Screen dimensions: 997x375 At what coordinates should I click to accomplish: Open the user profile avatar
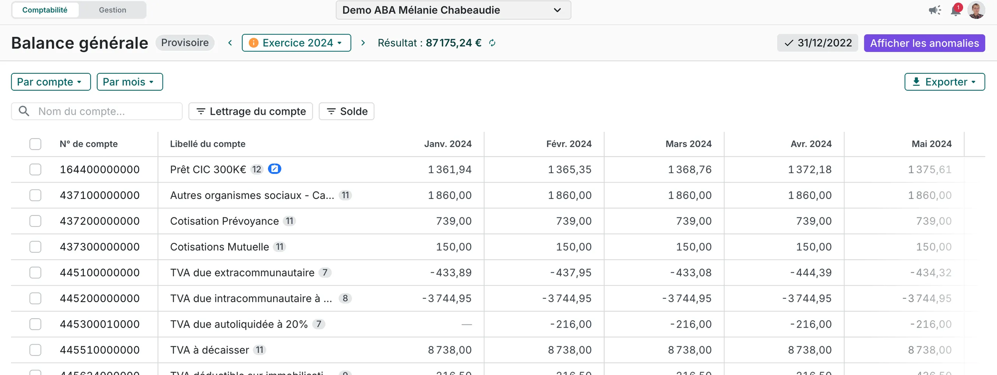[976, 10]
